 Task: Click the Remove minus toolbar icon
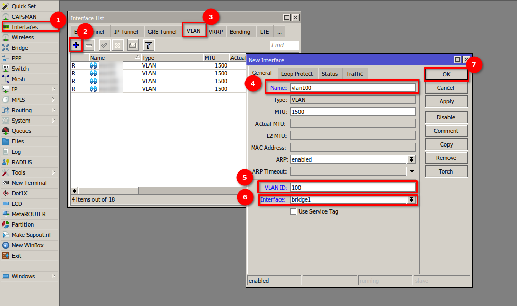pos(89,46)
